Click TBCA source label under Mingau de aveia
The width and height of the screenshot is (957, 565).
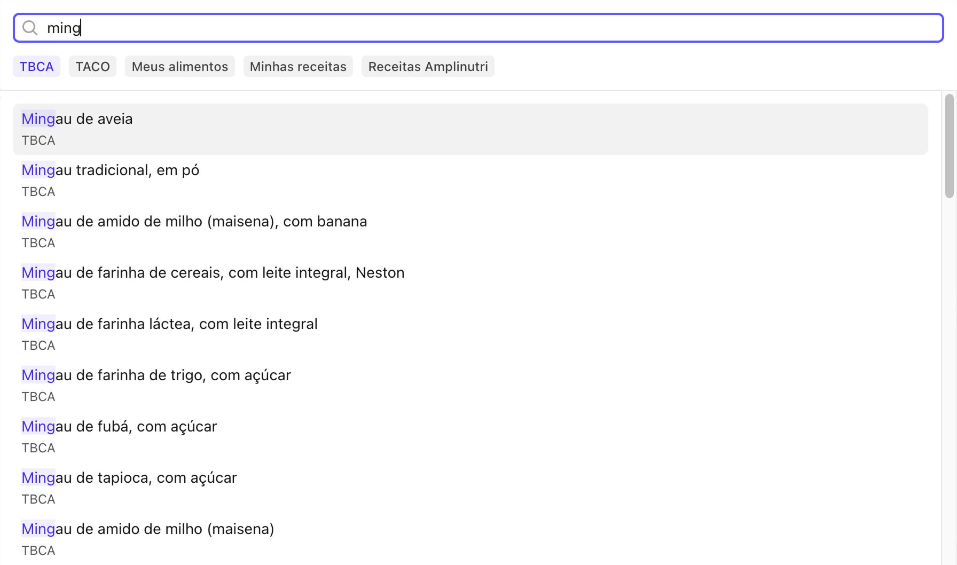pos(38,140)
